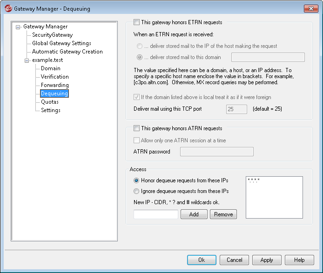This screenshot has width=323, height=273.
Task: Select 'Honor dequeue requests from these IPs'
Action: (x=136, y=180)
